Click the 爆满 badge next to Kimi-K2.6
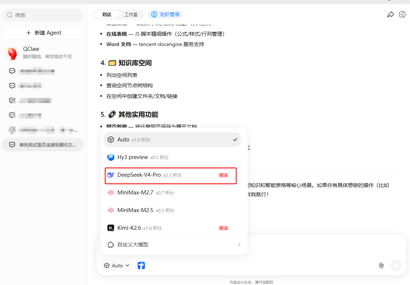410x285 pixels. pos(223,228)
